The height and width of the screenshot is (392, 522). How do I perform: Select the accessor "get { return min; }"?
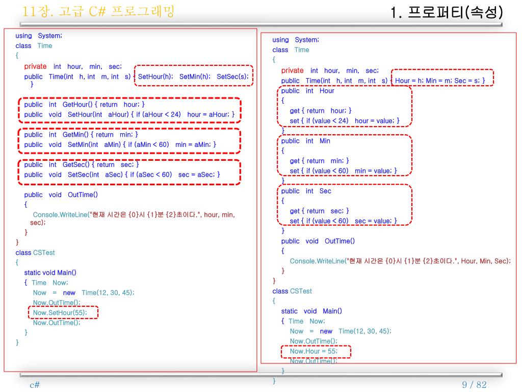click(319, 161)
